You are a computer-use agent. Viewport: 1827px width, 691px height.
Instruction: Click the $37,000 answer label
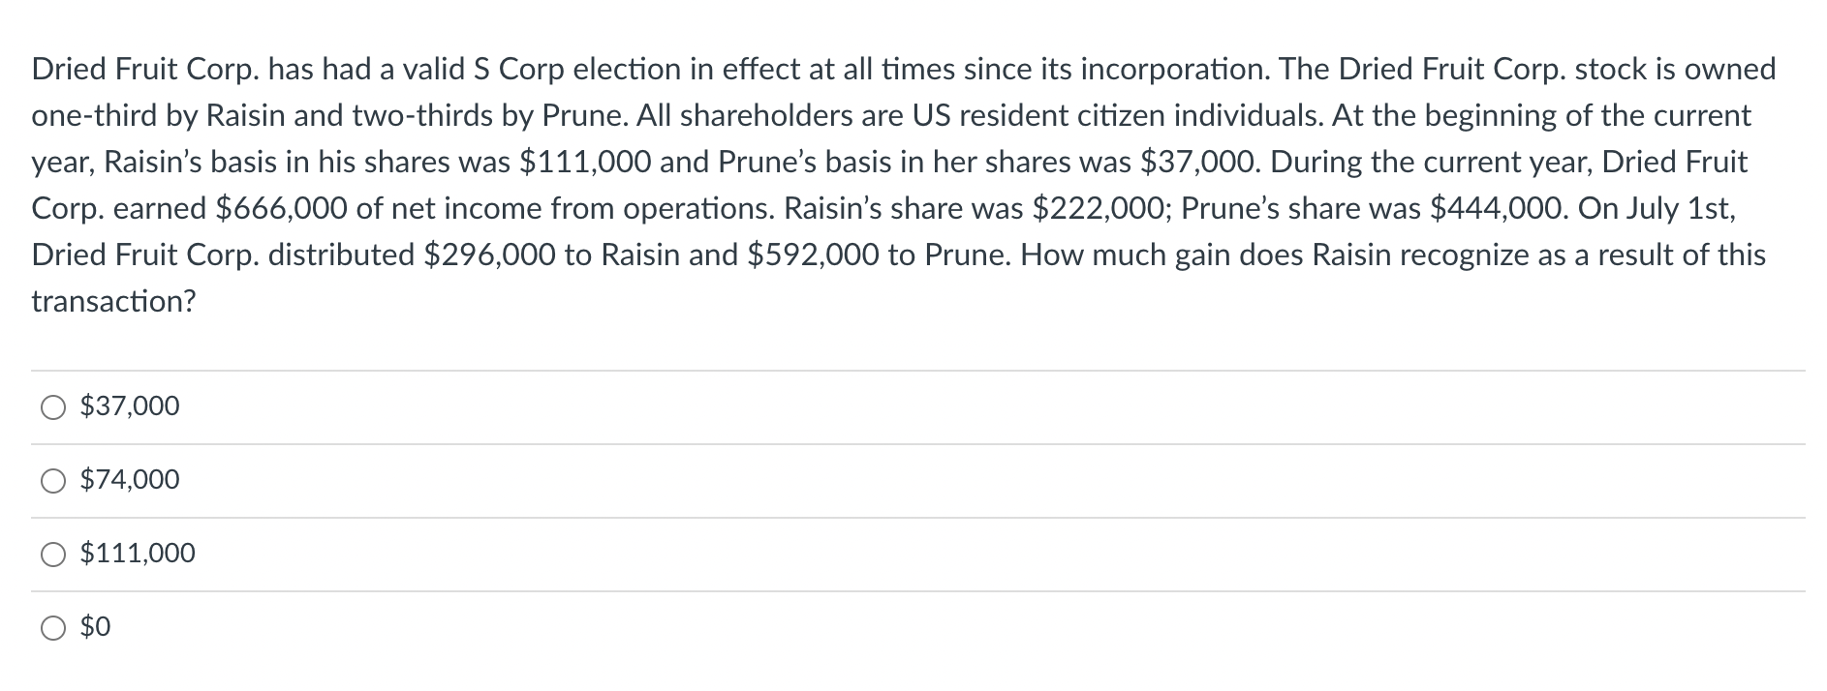point(129,406)
